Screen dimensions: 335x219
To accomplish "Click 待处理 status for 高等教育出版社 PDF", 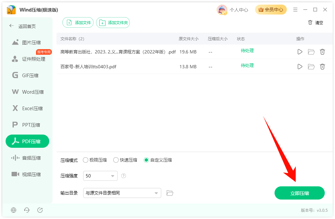I will click(247, 50).
